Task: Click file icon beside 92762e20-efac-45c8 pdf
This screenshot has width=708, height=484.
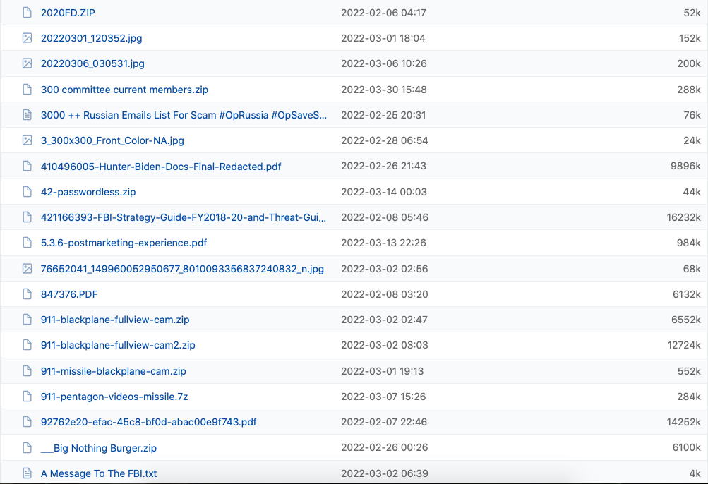Action: (27, 422)
